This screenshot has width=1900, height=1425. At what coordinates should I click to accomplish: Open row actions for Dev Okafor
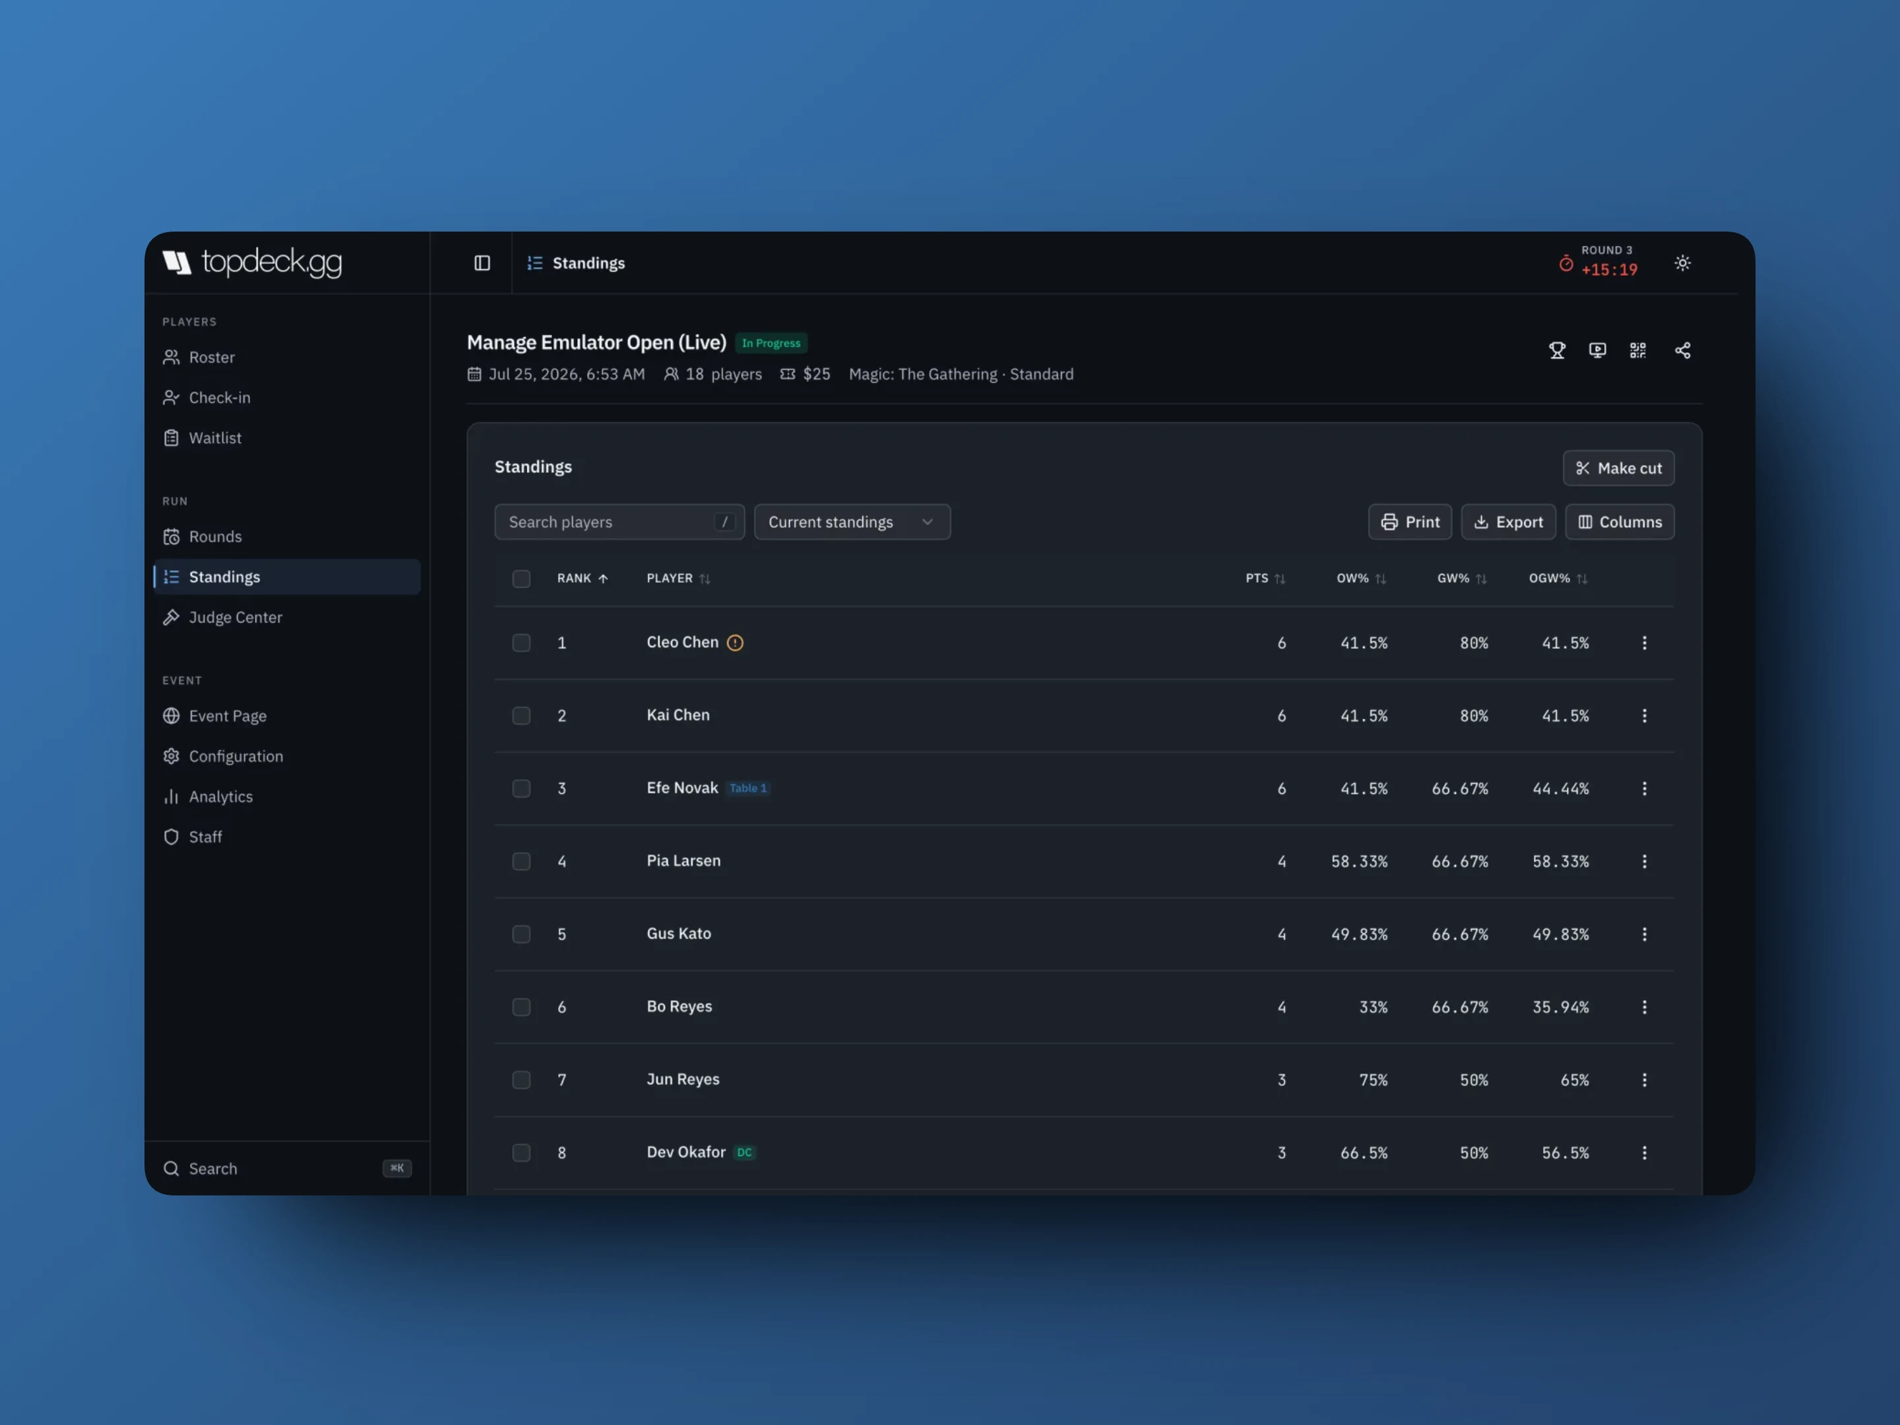pos(1644,1153)
